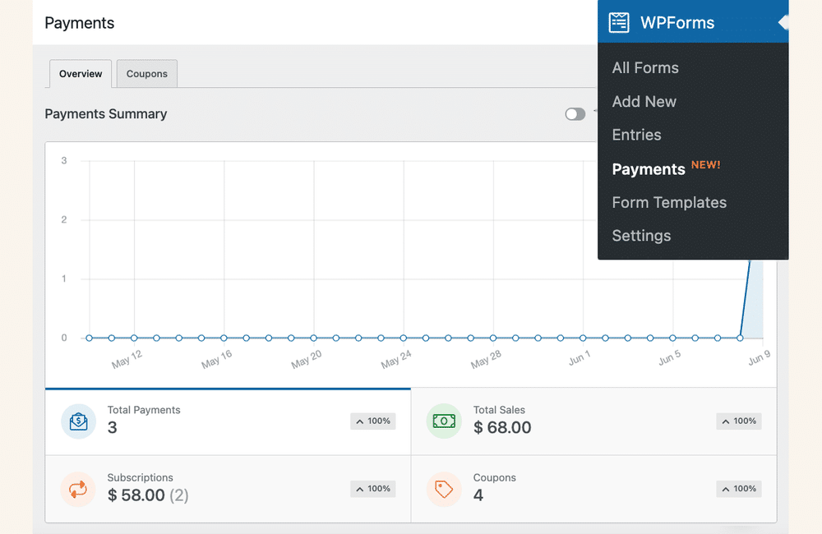The height and width of the screenshot is (534, 822).
Task: Click the Jun 9 chart axis label
Action: [x=759, y=358]
